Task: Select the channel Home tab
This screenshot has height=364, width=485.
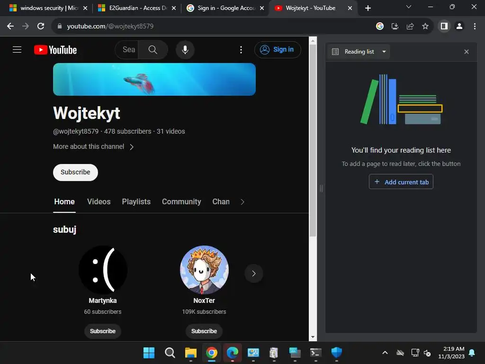Action: tap(64, 202)
